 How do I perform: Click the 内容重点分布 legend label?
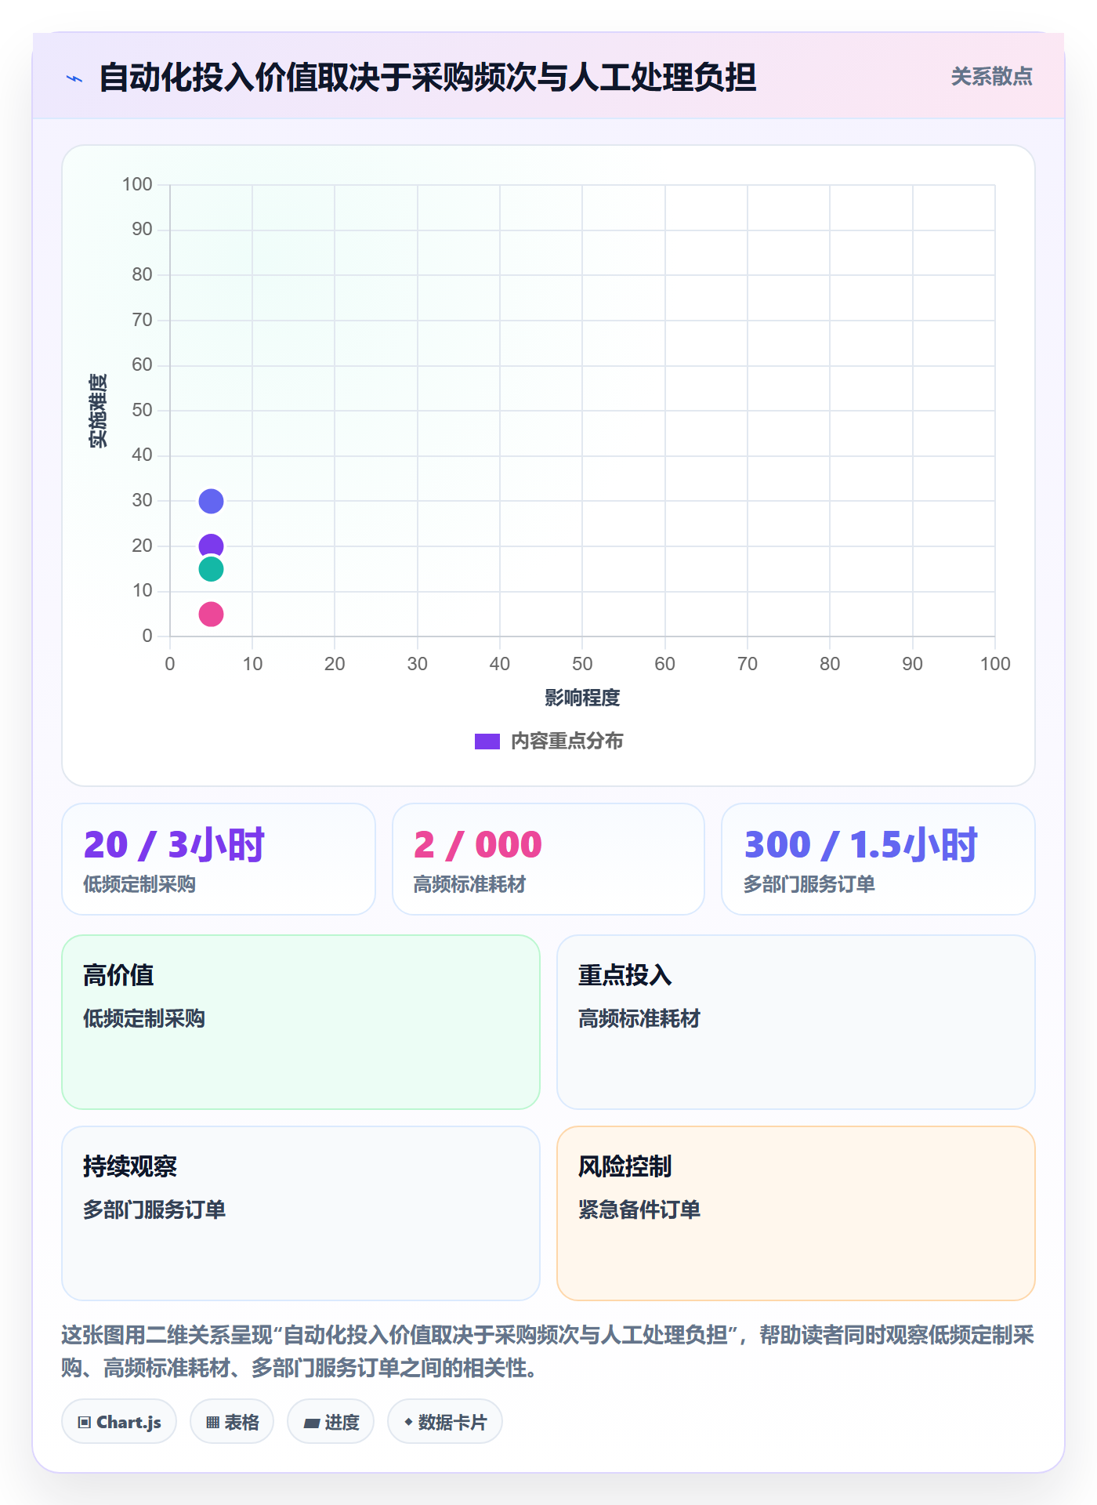(x=567, y=742)
